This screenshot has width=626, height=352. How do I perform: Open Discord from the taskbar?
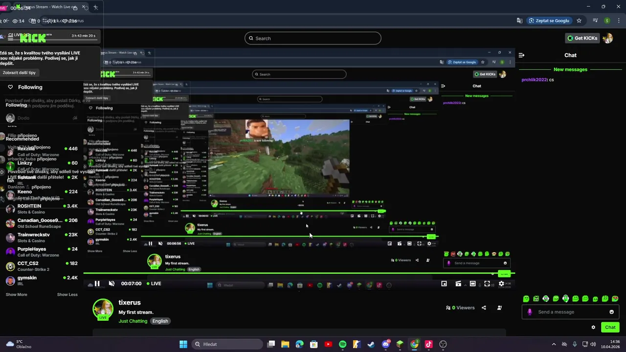(385, 344)
